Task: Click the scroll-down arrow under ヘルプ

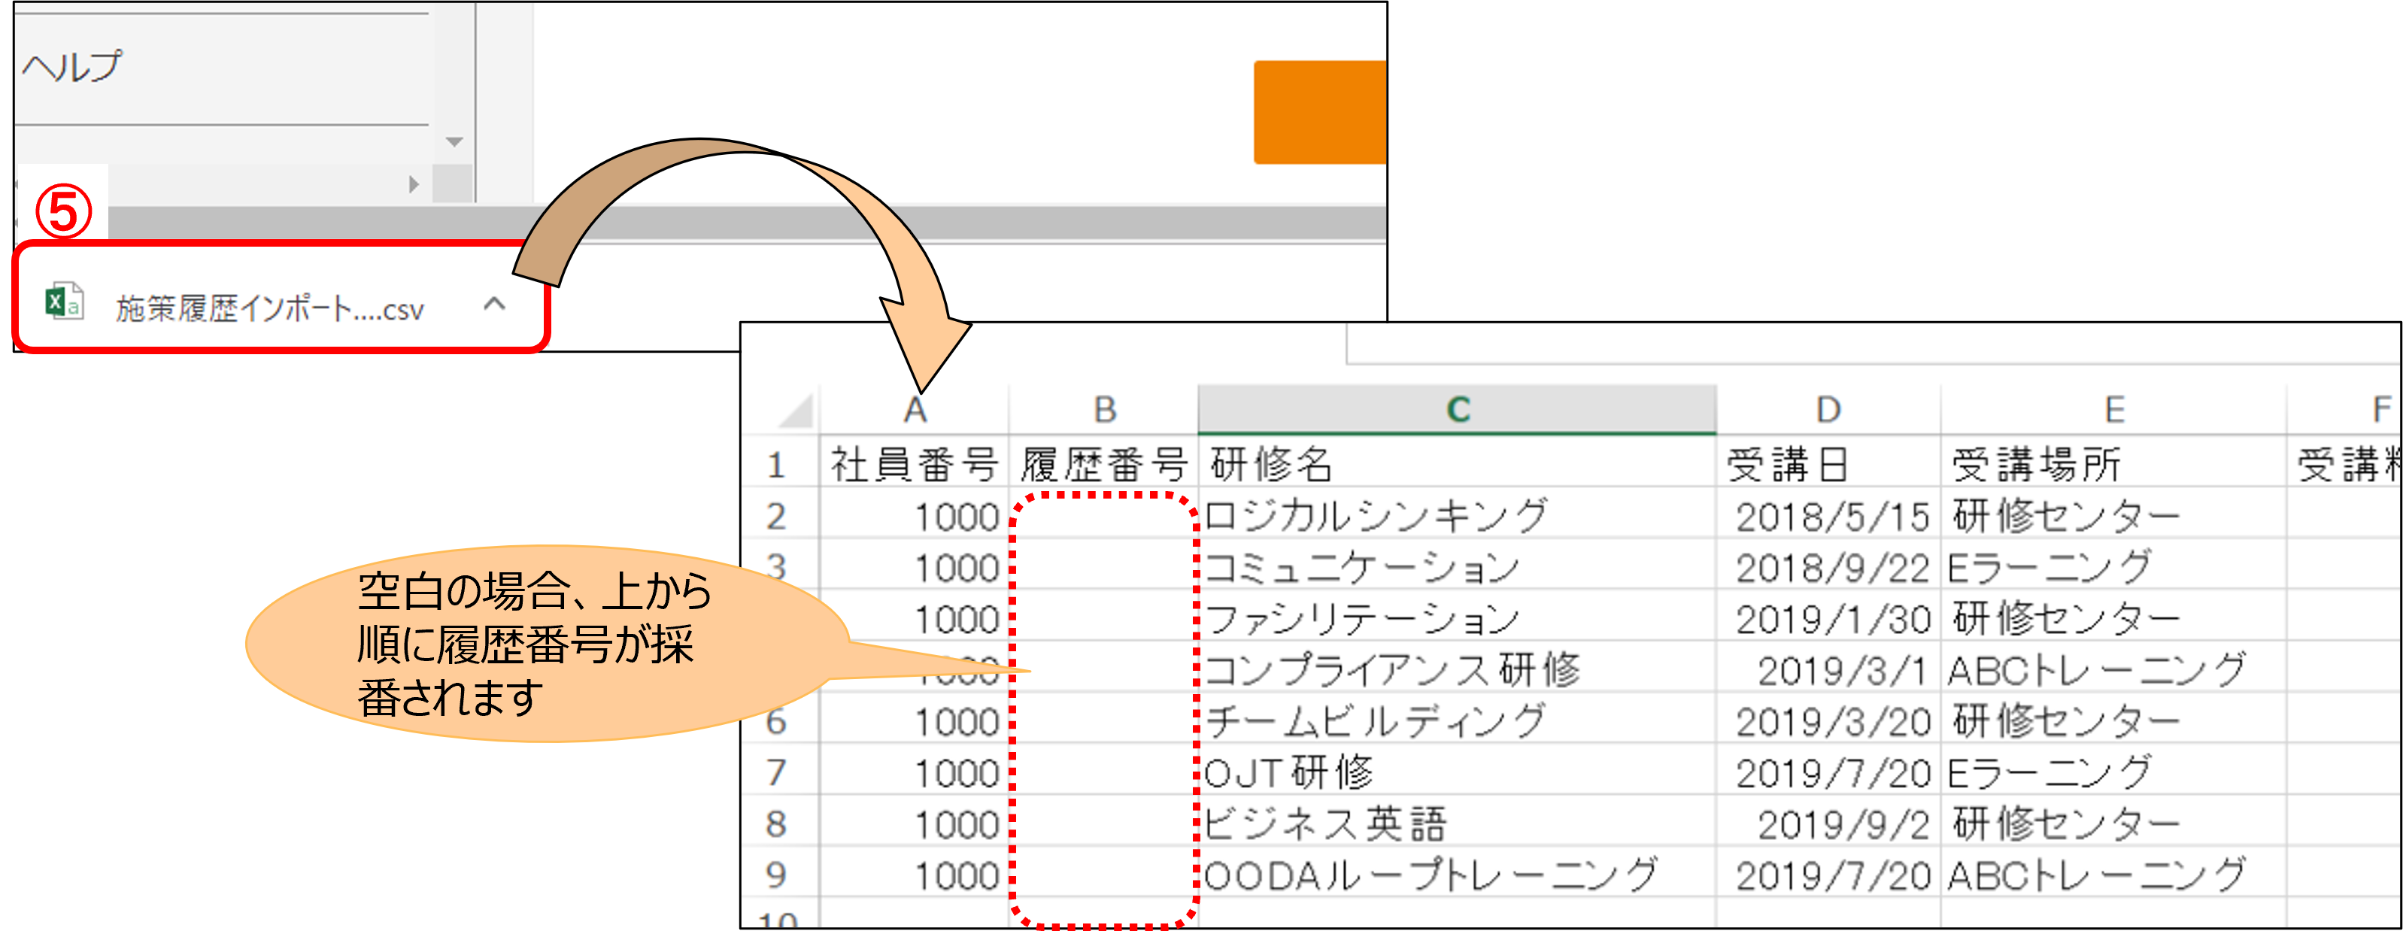Action: click(455, 142)
